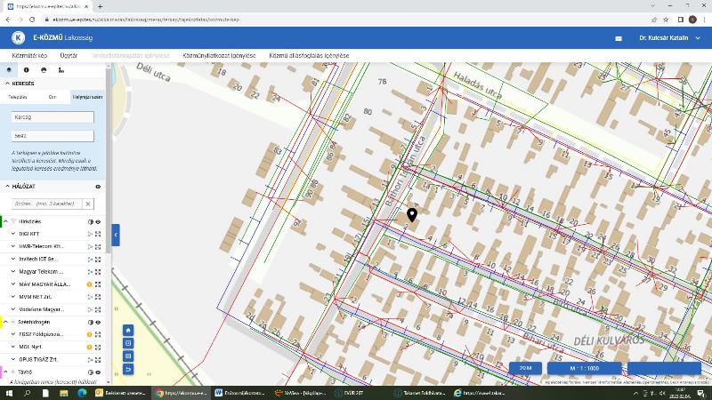Toggle visibility of Szénhidrogén layer group
The height and width of the screenshot is (400, 712).
98,322
